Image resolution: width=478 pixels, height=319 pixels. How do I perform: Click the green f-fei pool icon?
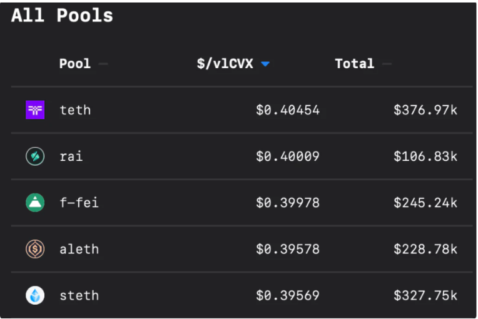click(35, 203)
